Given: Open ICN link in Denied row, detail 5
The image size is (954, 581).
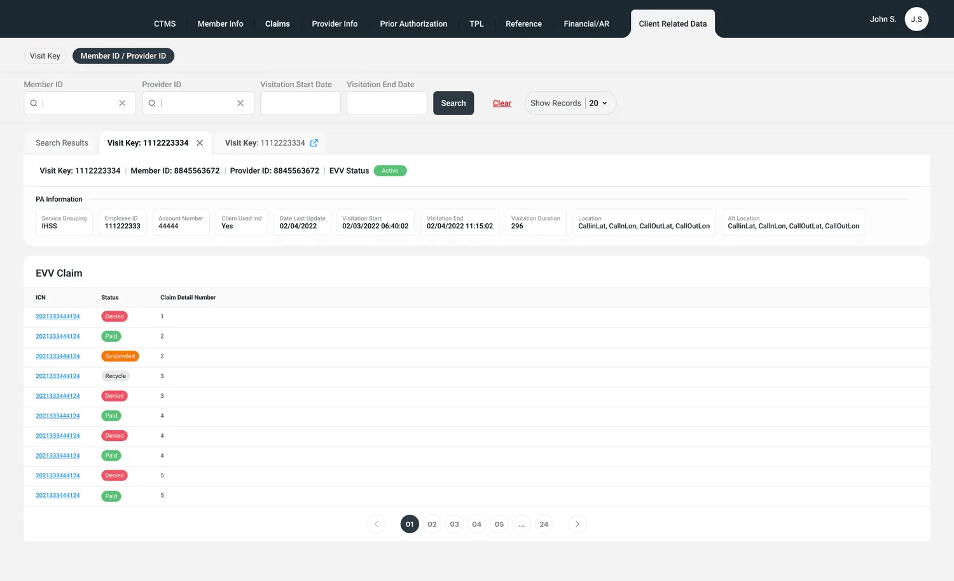Looking at the screenshot, I should tap(58, 475).
